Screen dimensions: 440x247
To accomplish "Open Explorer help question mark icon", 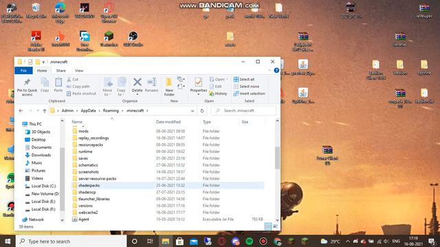I will (x=276, y=71).
